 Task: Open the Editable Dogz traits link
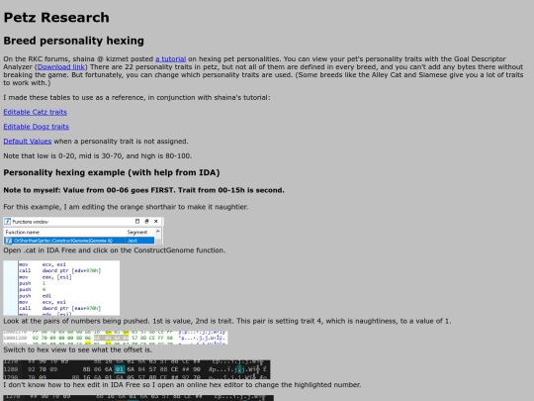(37, 127)
